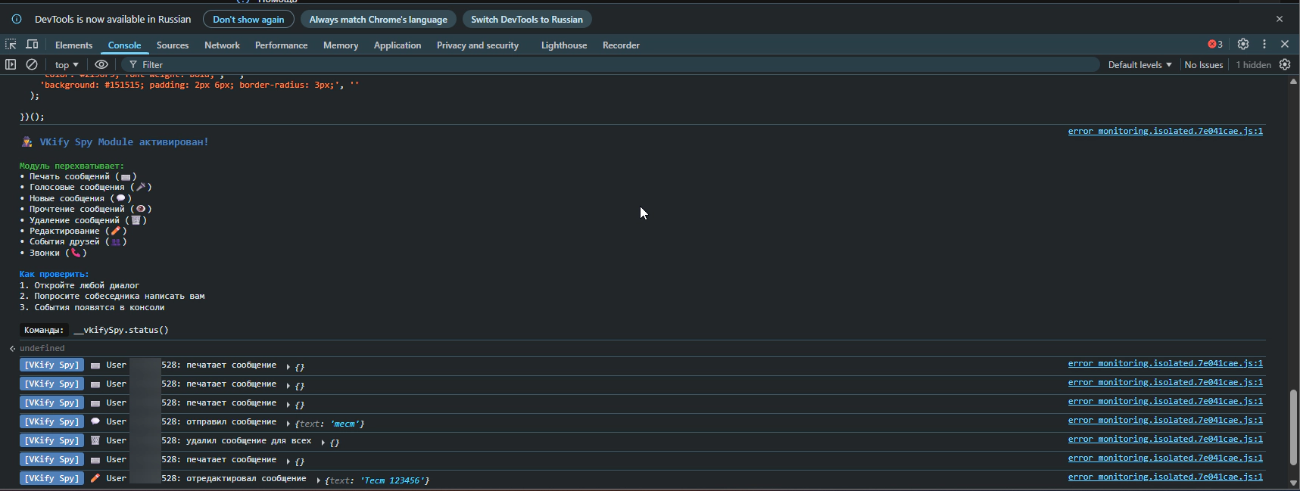Screen dimensions: 1300x491
Task: Open the customize DevTools three-dot menu
Action: click(x=1264, y=45)
